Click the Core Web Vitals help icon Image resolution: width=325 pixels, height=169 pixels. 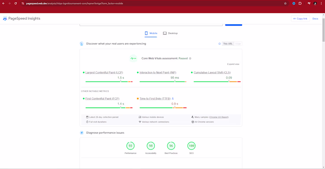(190, 58)
